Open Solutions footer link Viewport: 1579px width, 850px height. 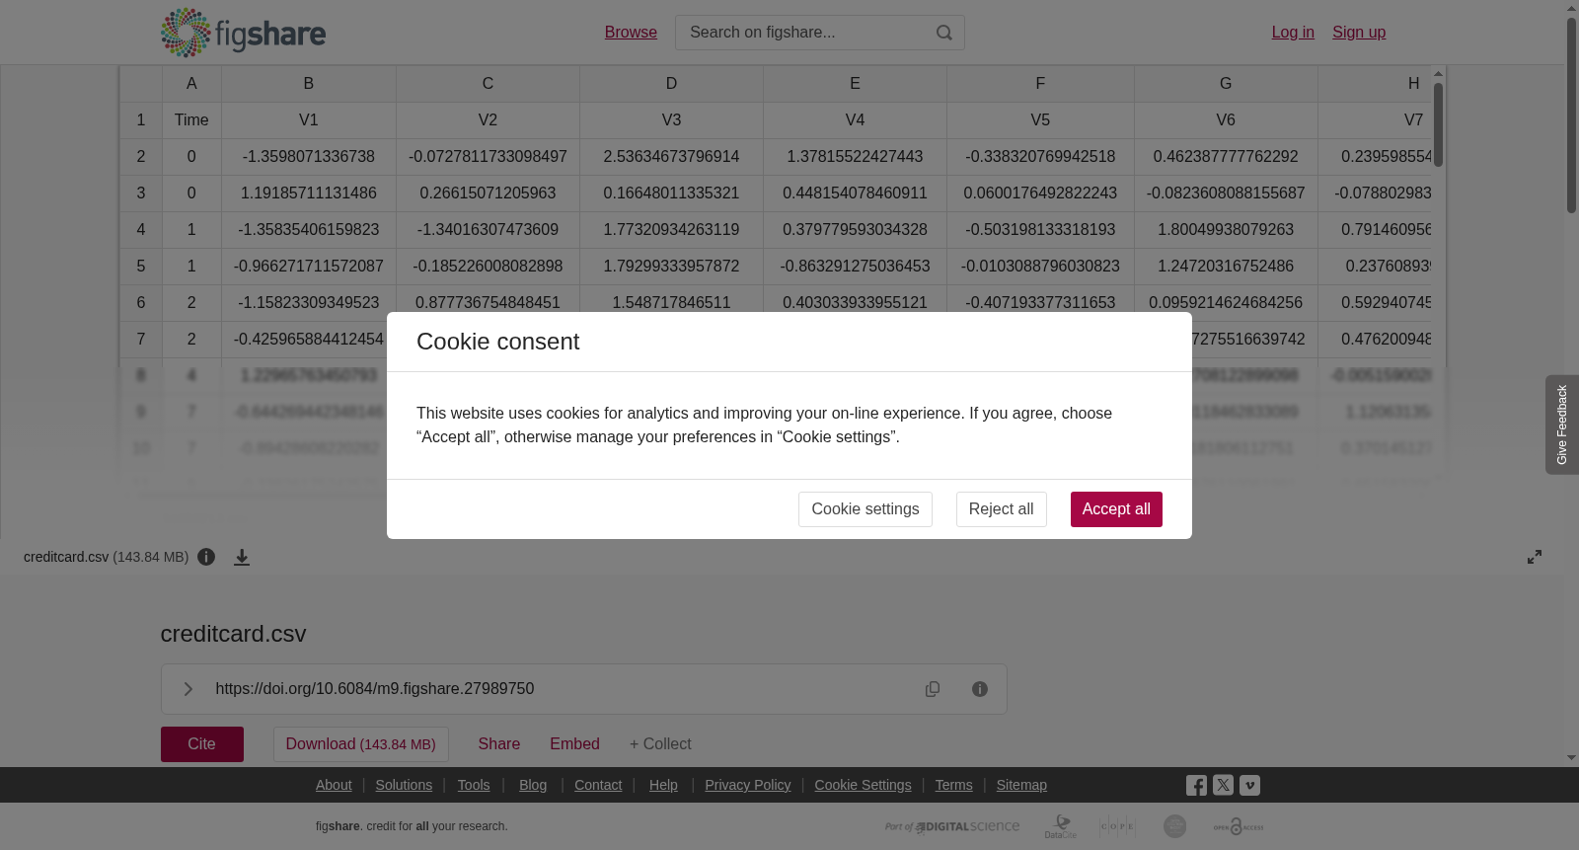pyautogui.click(x=404, y=785)
